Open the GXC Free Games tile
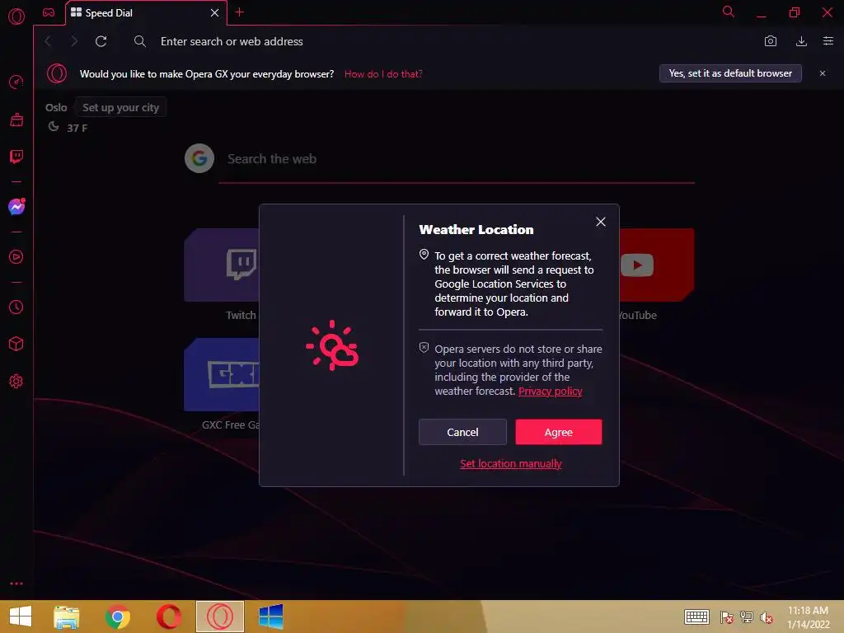Viewport: 844px width, 633px height. coord(222,375)
